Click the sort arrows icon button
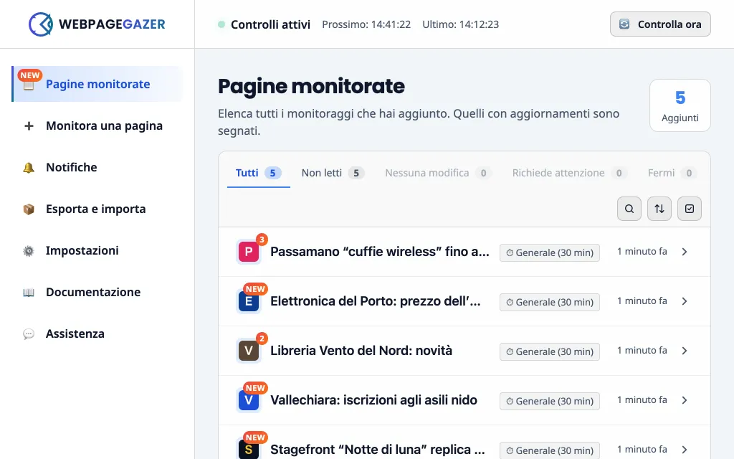The width and height of the screenshot is (734, 459). coord(659,209)
